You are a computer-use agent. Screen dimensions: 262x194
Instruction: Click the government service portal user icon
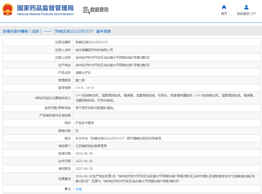click(246, 7)
